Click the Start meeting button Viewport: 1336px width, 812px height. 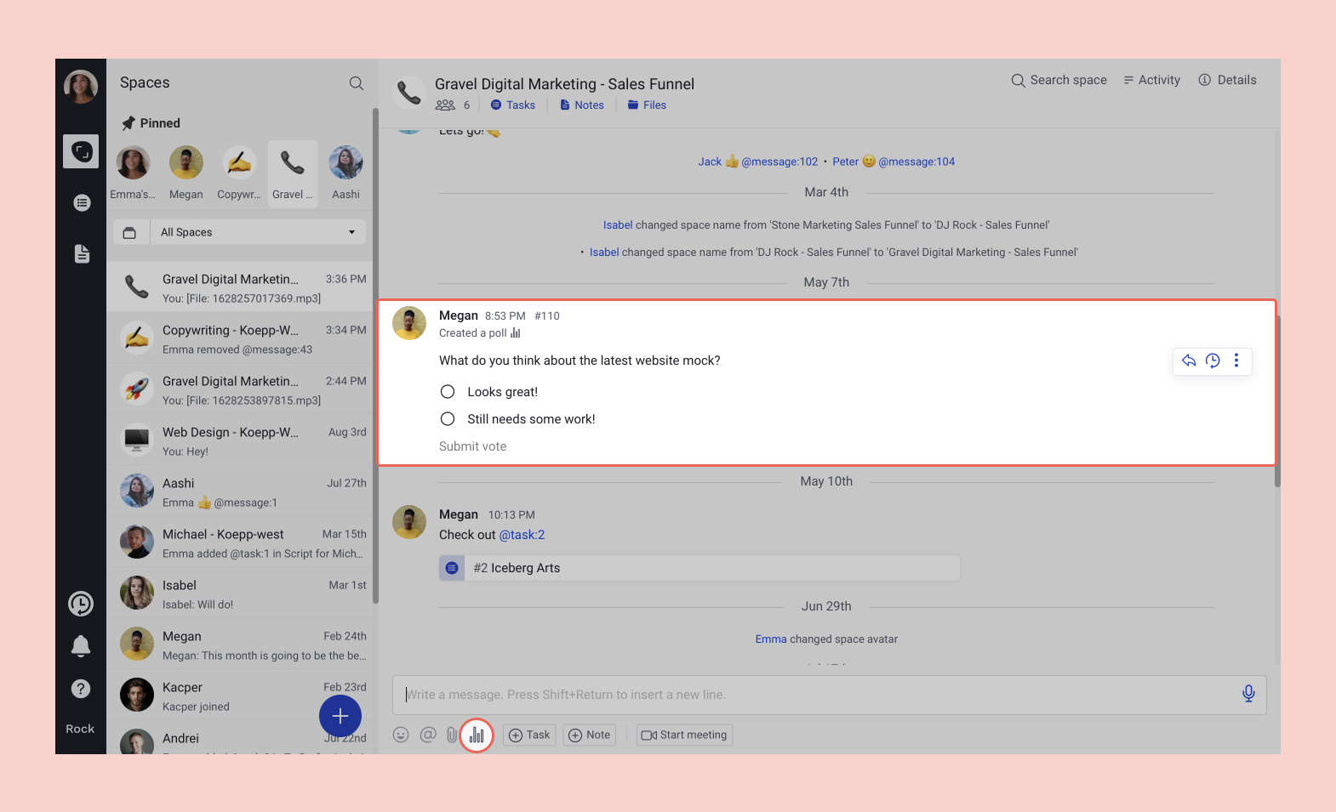(x=685, y=735)
